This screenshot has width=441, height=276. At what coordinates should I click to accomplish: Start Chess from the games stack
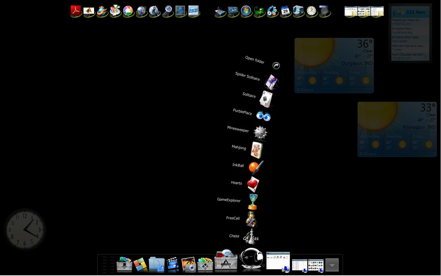pyautogui.click(x=252, y=236)
